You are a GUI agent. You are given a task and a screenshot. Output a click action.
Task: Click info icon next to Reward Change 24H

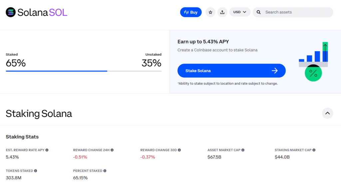point(112,150)
